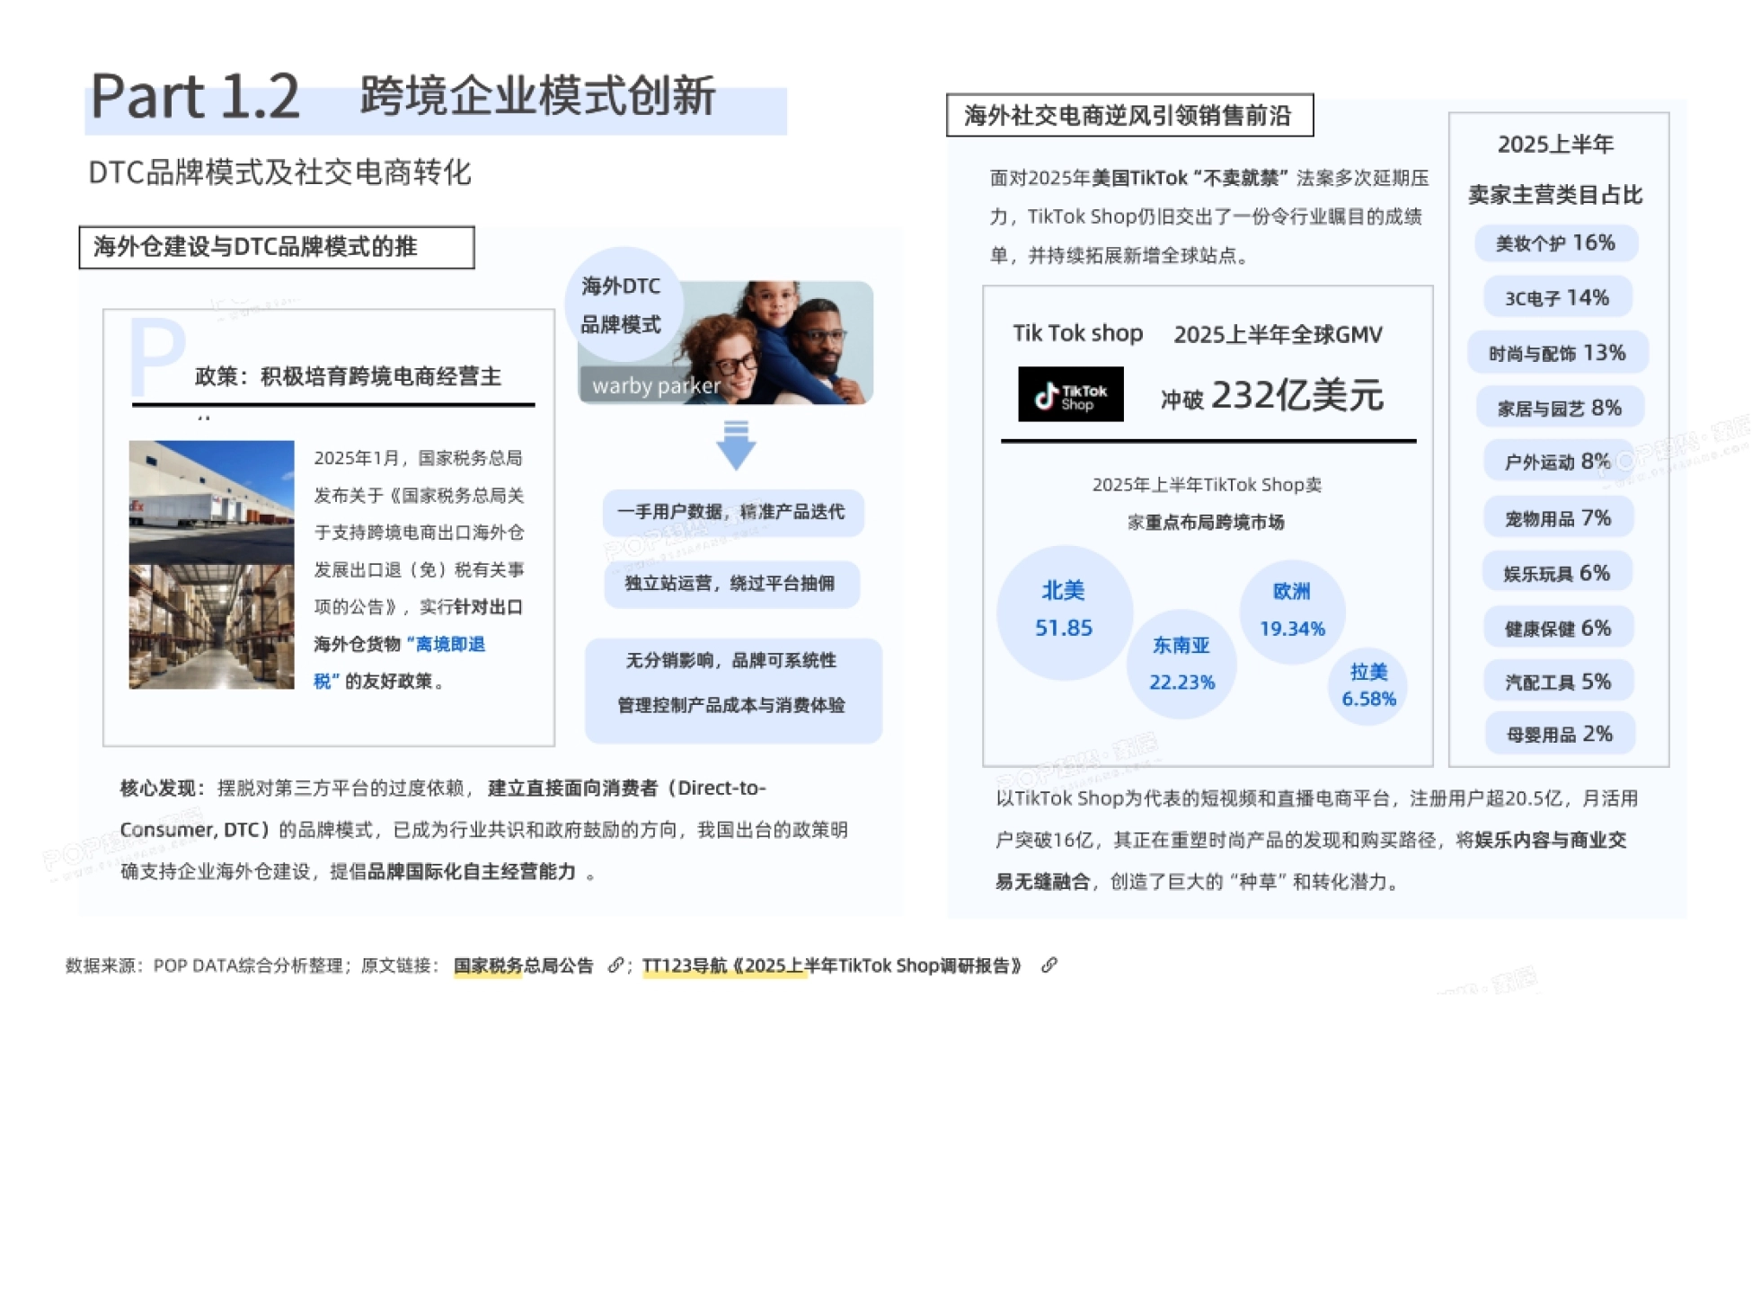Click the 无分销影响，品牌可系统性 box
Screen dimensions: 1752x1295
[x=733, y=690]
